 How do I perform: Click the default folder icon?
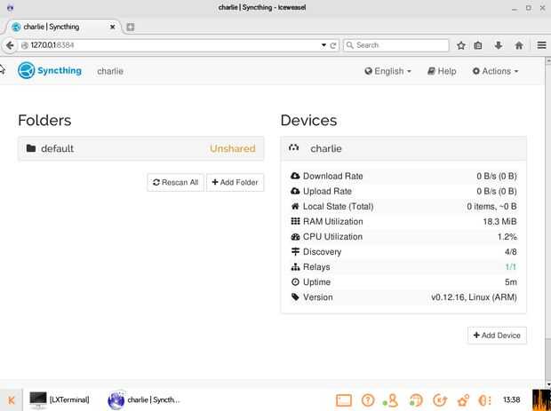tap(31, 148)
